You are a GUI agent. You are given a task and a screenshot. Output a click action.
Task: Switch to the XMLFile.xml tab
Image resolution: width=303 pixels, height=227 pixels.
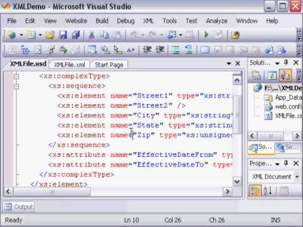pyautogui.click(x=69, y=65)
